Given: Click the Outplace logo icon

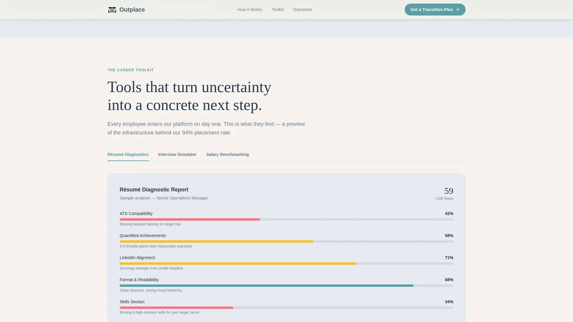Looking at the screenshot, I should (x=112, y=10).
